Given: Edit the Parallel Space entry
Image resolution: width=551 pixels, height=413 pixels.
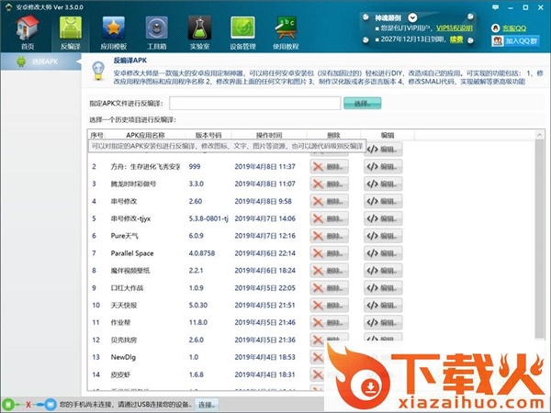Looking at the screenshot, I should tap(384, 253).
